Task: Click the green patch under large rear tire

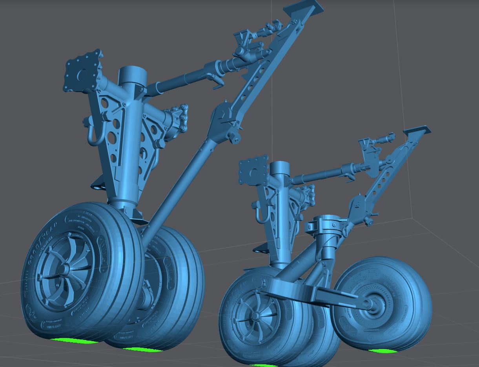Action: pos(142,349)
